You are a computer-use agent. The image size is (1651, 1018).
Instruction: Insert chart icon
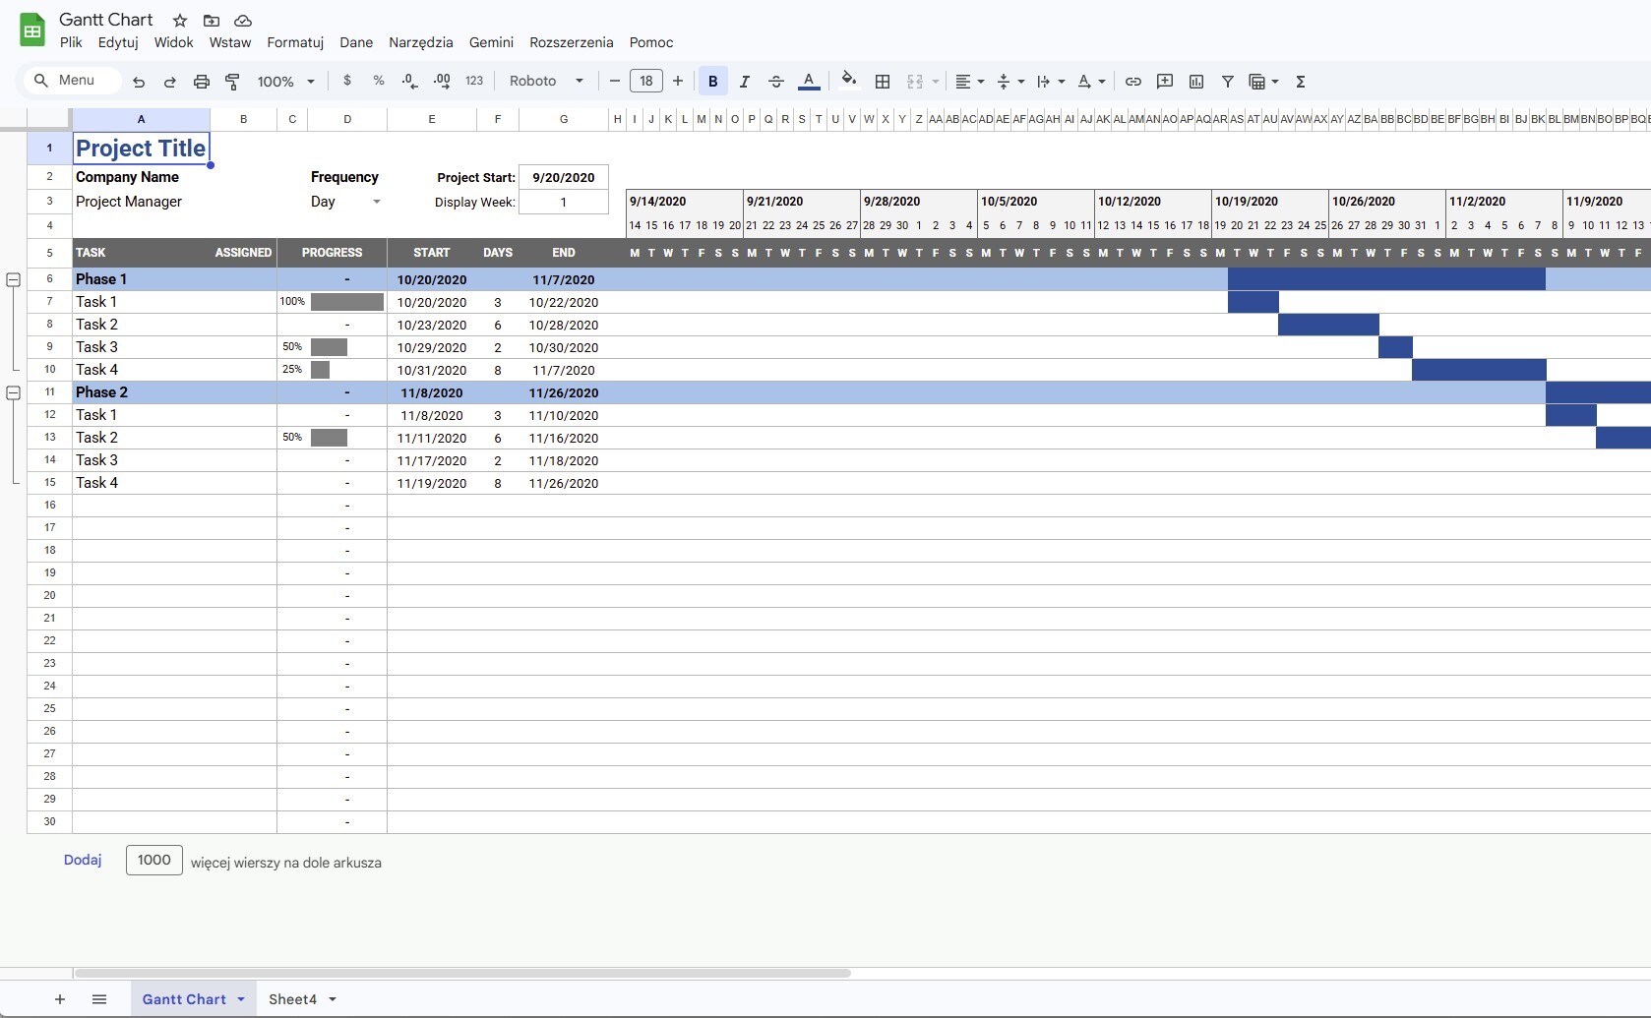(1196, 82)
